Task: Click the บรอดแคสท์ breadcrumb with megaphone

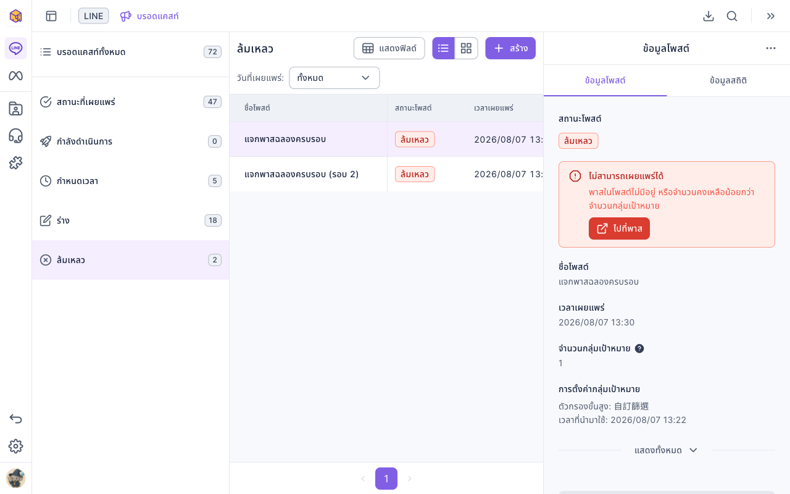Action: 149,16
